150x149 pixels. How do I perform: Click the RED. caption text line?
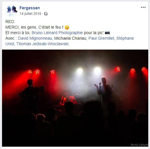(x=10, y=22)
